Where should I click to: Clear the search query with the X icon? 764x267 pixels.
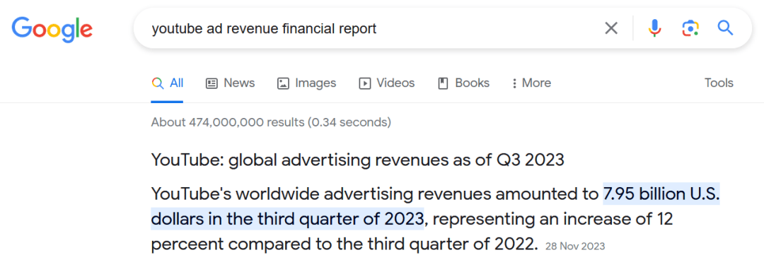(611, 29)
